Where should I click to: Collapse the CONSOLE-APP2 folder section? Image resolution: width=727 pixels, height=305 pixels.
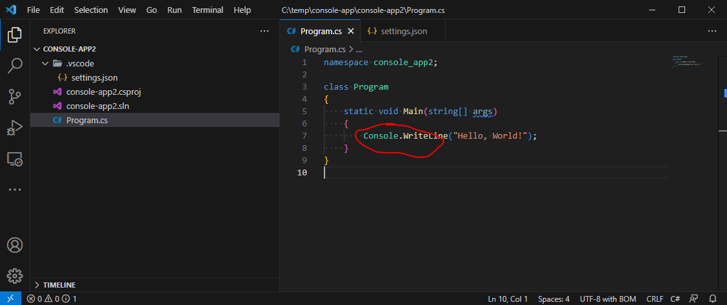tap(154, 49)
